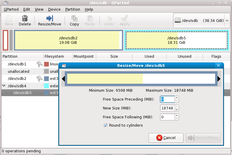Increase Free Space Preceding with up arrow
The width and height of the screenshot is (232, 155).
tap(177, 98)
